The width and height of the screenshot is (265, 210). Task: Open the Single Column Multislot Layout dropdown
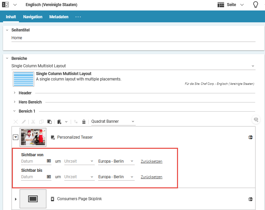point(133,66)
